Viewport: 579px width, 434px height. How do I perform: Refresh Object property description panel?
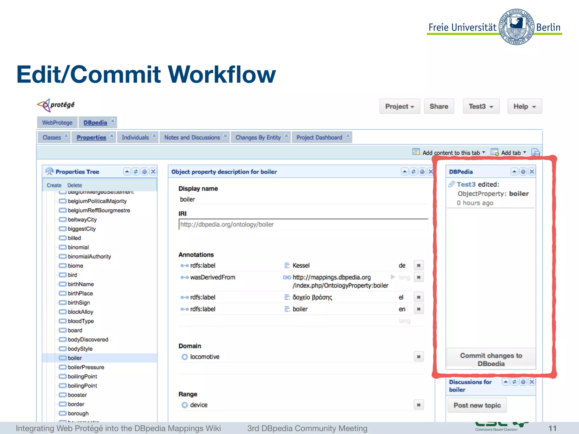(413, 172)
